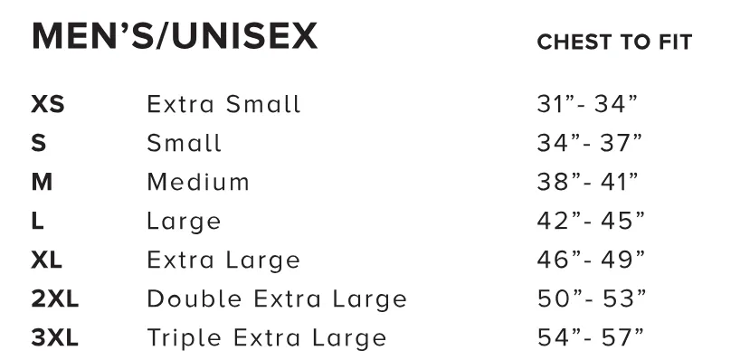Click the Double Extra Large label
Viewport: 731px width, 360px height.
click(x=277, y=299)
